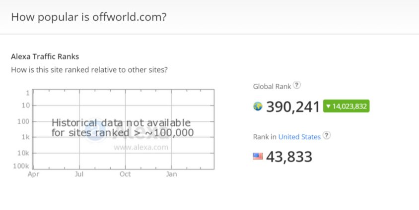Click the Global Rank label text

pos(272,87)
